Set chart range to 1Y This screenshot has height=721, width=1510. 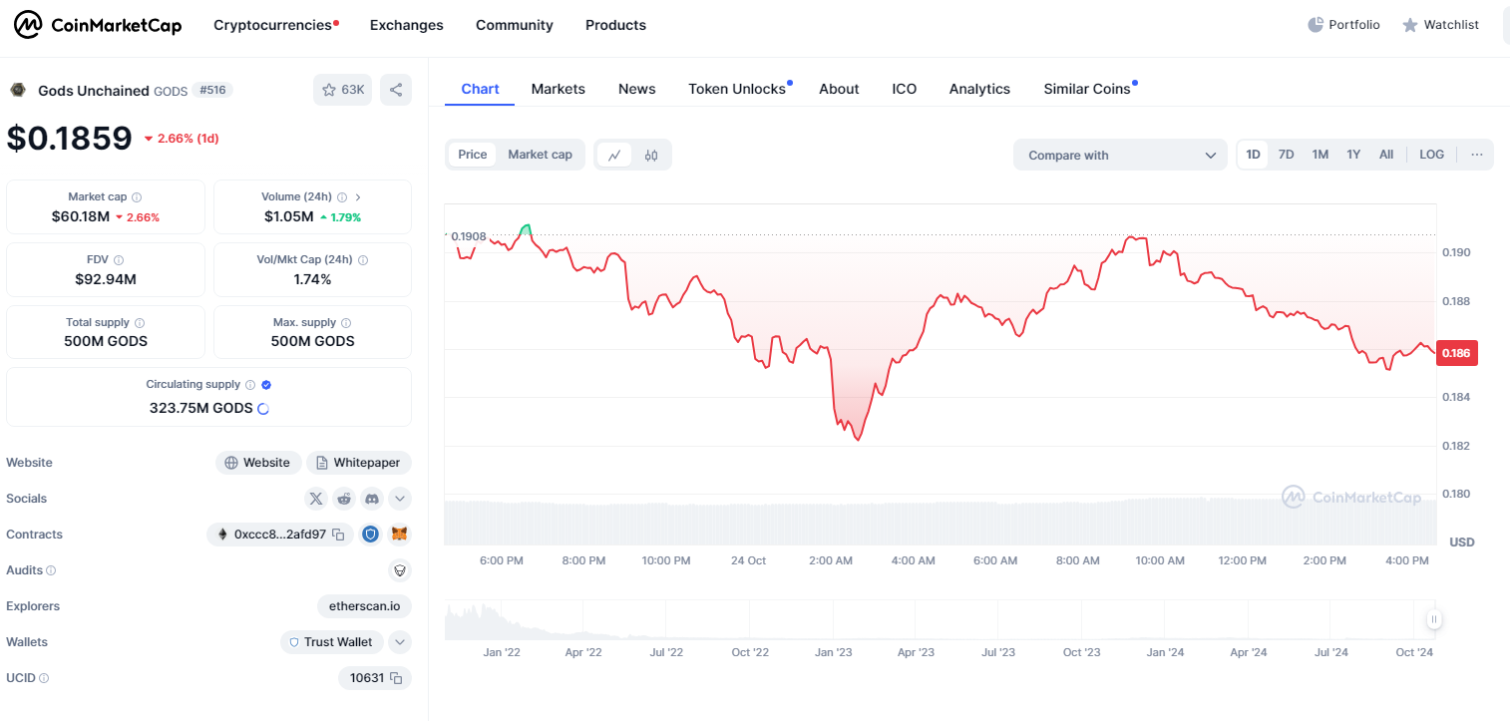(1353, 155)
